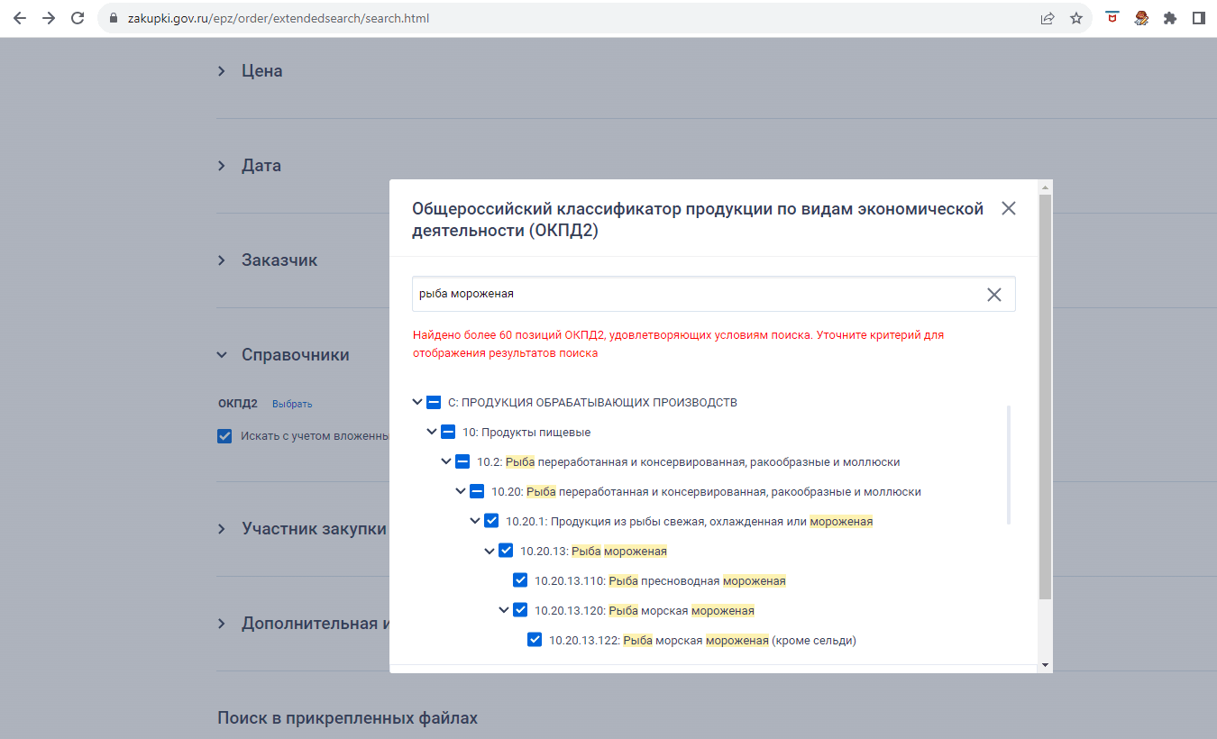Open the Extensions puzzle icon
The image size is (1217, 739).
tap(1170, 18)
